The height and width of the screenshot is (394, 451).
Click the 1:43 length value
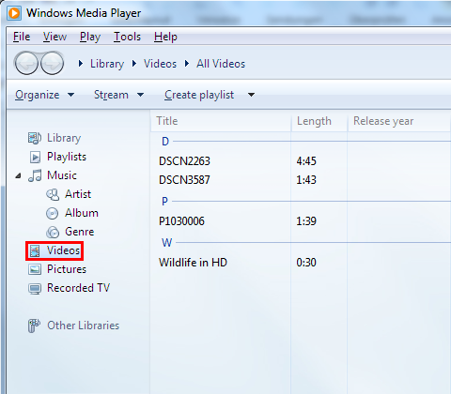point(306,180)
